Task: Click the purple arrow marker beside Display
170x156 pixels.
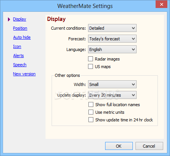Action: [9, 19]
